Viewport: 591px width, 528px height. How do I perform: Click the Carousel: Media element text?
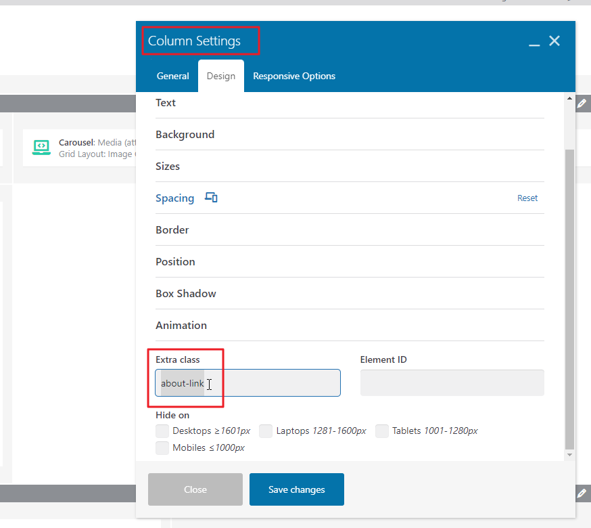(97, 142)
